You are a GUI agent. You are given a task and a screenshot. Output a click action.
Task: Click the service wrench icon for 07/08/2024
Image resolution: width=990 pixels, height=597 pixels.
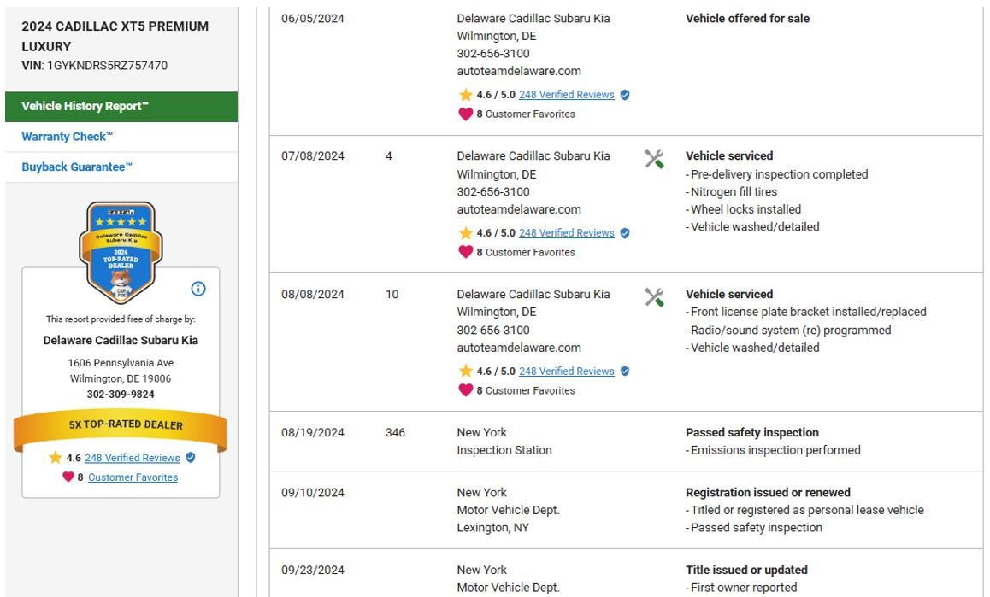coord(654,159)
